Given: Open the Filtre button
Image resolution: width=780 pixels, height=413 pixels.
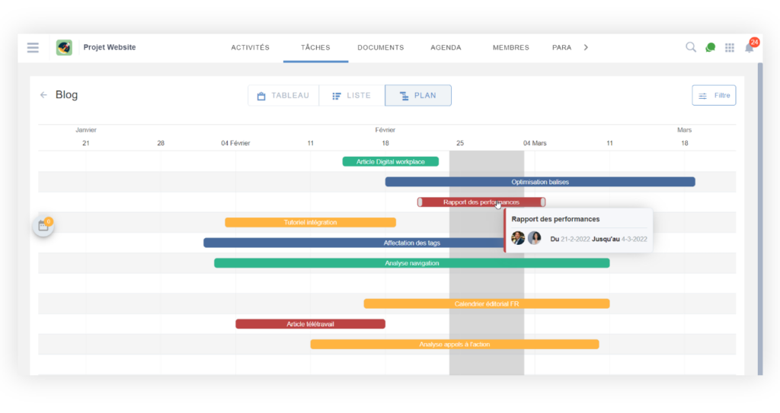Looking at the screenshot, I should (714, 95).
